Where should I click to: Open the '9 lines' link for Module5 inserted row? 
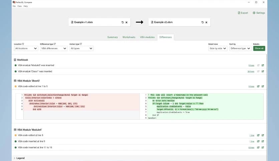(x=251, y=66)
